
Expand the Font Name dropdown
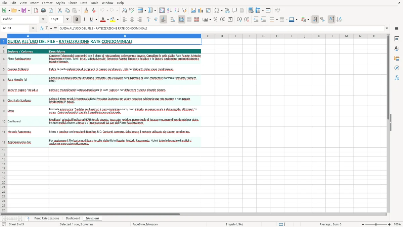click(43, 20)
